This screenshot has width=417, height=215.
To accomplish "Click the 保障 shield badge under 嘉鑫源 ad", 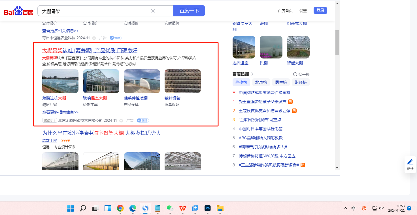I will [x=143, y=121].
